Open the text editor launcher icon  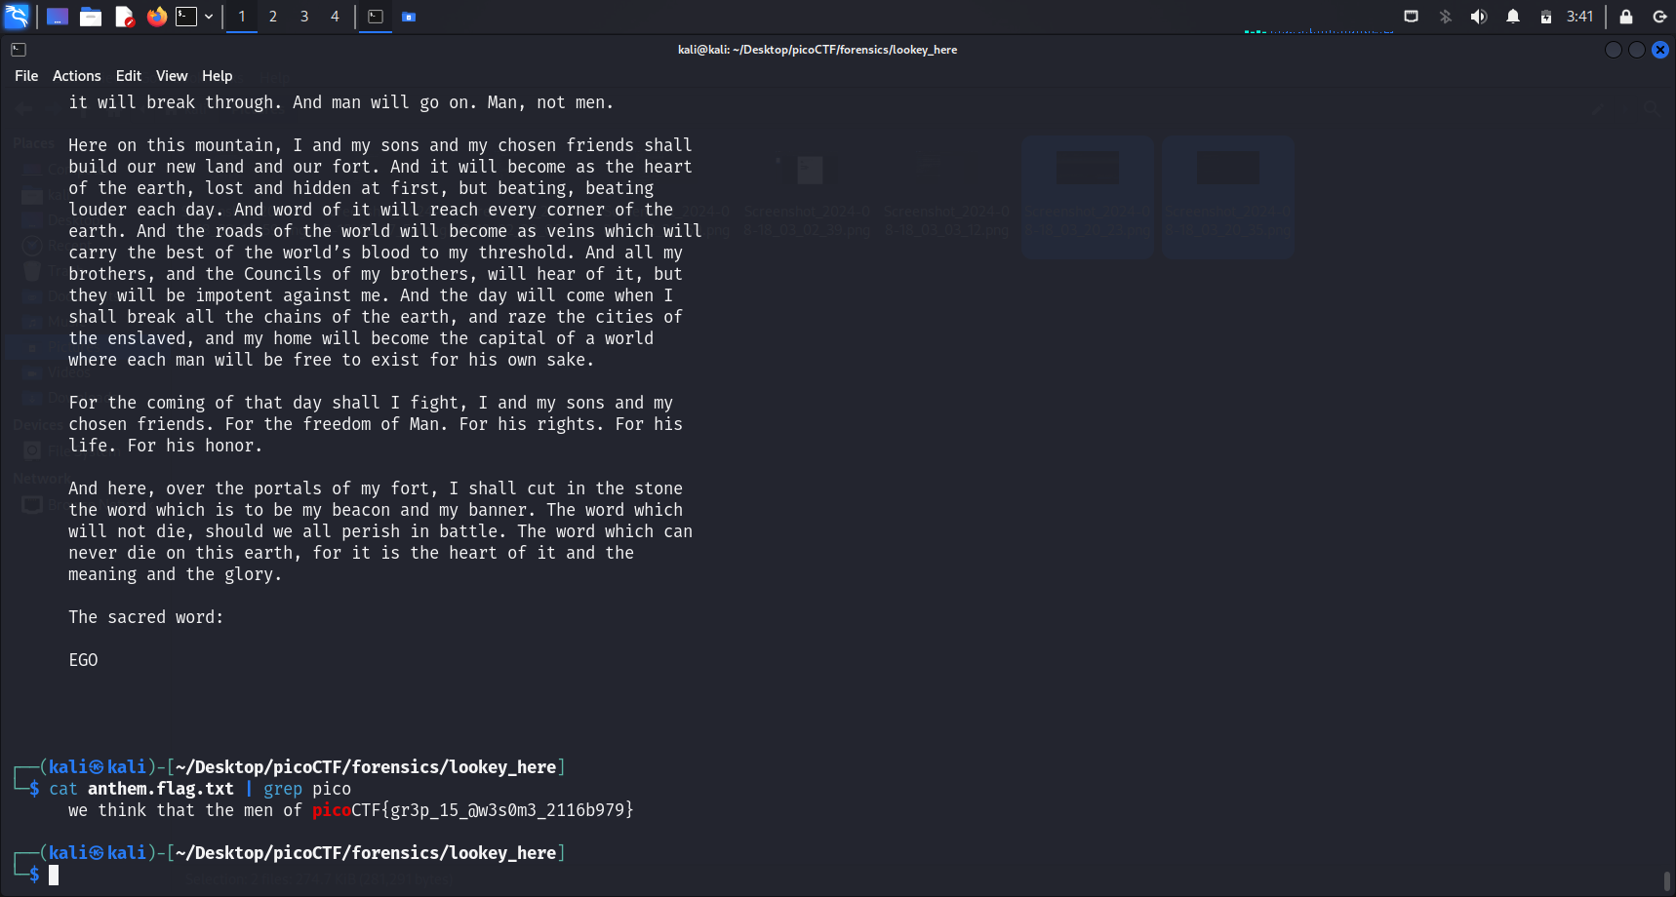124,17
